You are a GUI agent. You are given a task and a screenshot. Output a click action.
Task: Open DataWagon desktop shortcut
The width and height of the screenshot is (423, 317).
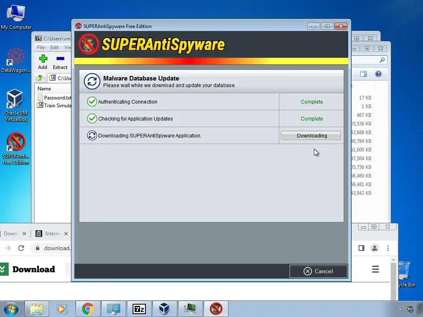pyautogui.click(x=16, y=60)
